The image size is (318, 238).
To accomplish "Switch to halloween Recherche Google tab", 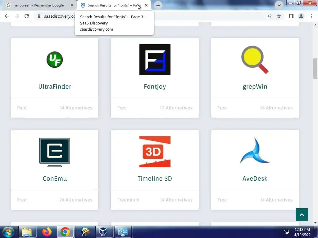I will (39, 5).
